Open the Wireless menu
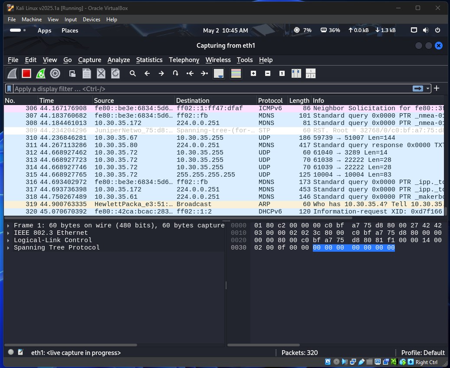The height and width of the screenshot is (368, 450). click(x=218, y=60)
